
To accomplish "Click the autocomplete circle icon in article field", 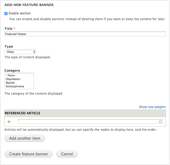I will 161,122.
